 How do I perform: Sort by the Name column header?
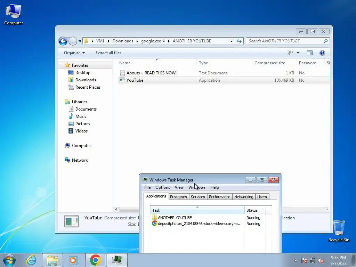(157, 63)
